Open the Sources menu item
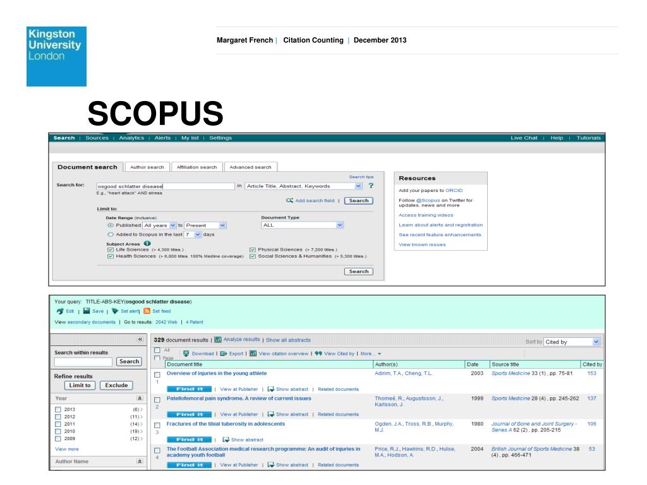This screenshot has height=485, width=647. [x=97, y=138]
